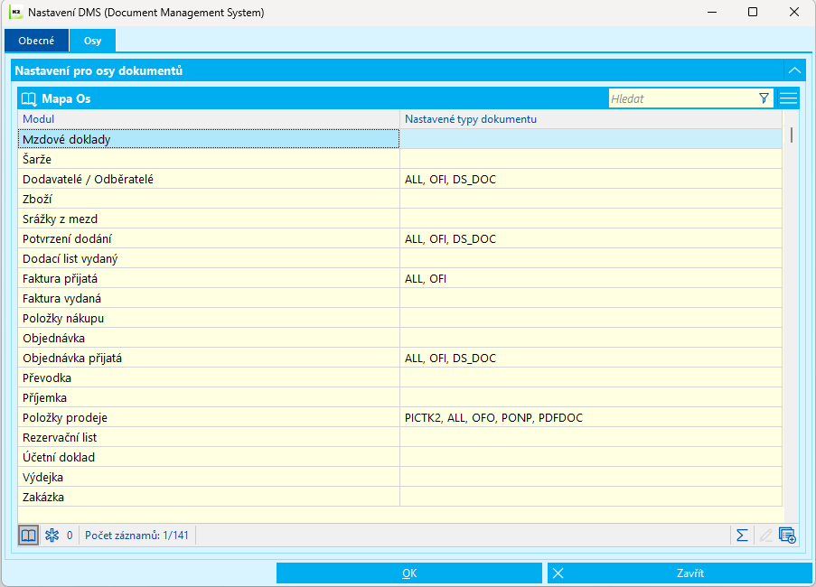This screenshot has height=587, width=816.
Task: Select the Rezervační list row
Action: click(x=399, y=437)
